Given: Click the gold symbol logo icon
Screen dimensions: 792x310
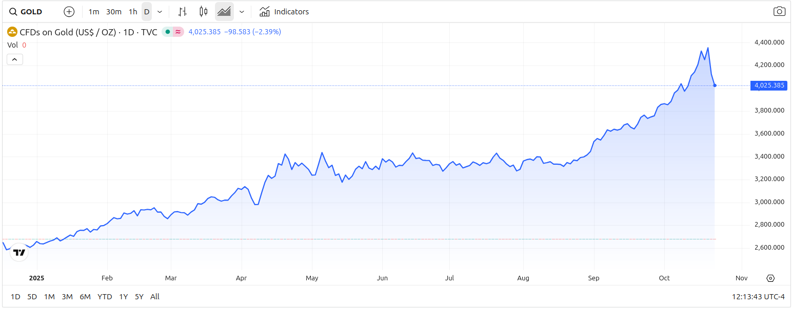Looking at the screenshot, I should pos(12,32).
